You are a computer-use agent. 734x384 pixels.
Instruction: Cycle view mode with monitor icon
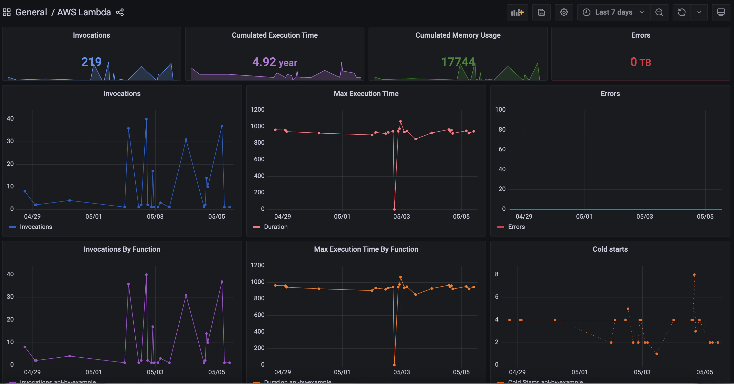click(x=721, y=12)
